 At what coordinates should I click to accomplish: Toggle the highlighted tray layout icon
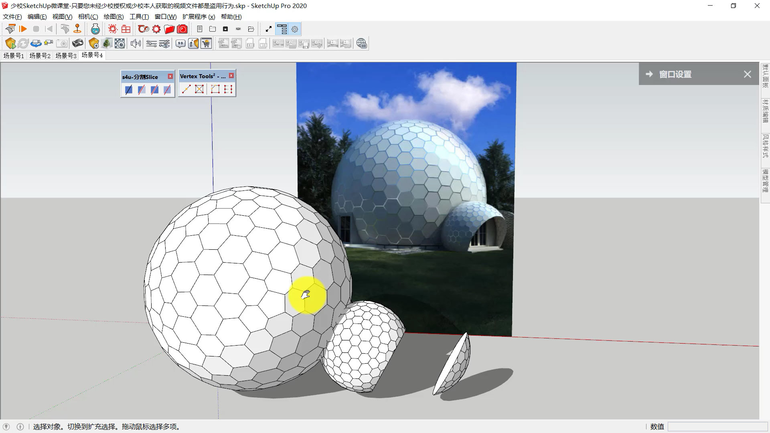point(282,29)
